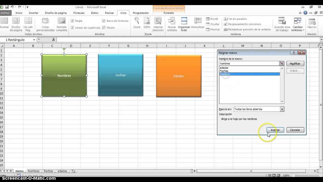Click the save icon in quick access toolbar
This screenshot has height=182, width=323.
7,7
